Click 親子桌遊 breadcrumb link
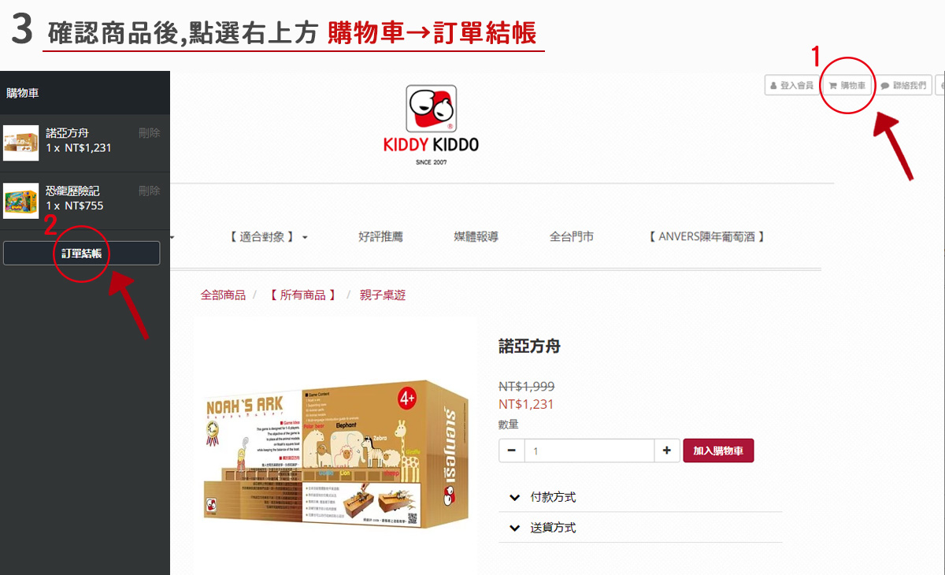 (x=383, y=295)
